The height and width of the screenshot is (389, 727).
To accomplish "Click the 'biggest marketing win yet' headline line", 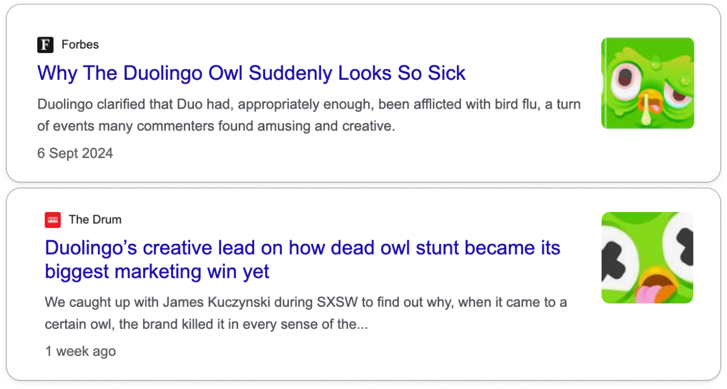I will [157, 271].
